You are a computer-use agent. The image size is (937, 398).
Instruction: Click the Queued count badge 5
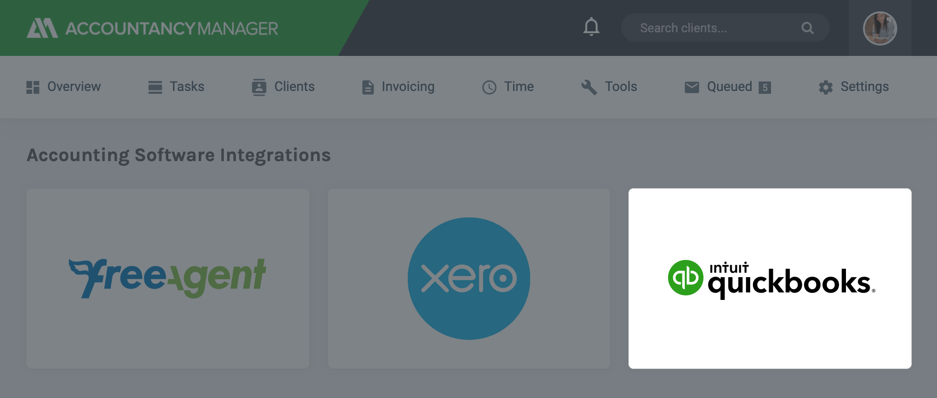pos(764,87)
